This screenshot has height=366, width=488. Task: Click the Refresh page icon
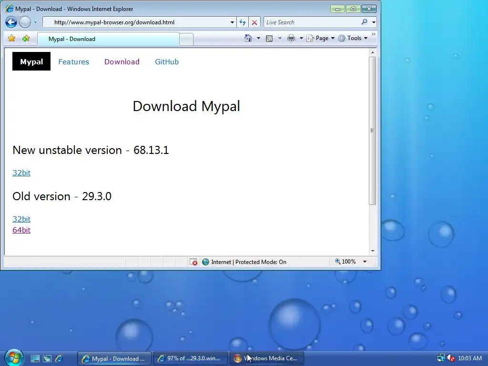(x=243, y=22)
